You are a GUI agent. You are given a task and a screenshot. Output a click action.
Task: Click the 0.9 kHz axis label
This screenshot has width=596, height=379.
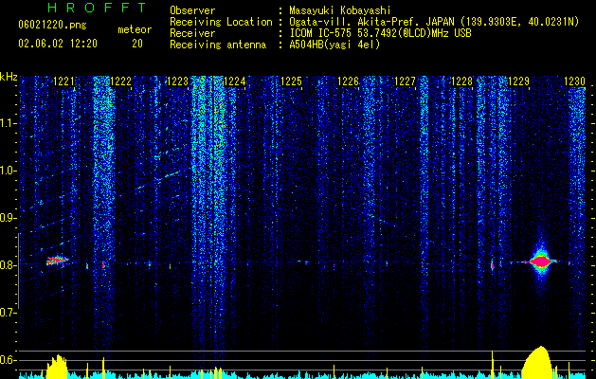point(9,218)
